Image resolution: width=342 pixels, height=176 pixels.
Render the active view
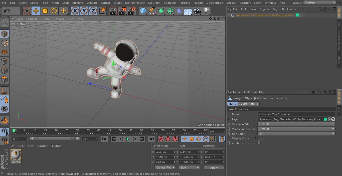(x=113, y=11)
